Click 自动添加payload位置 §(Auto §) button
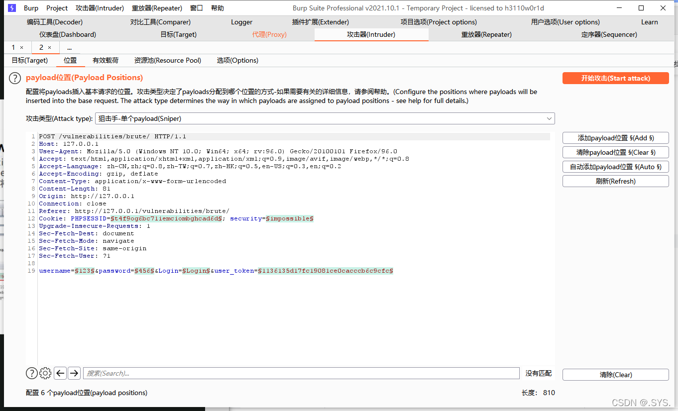Screen dimensions: 678x411 (x=616, y=167)
